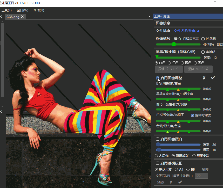This screenshot has height=188, width=223.
Task: Toggle the 半透明 brush checkbox
Action: pos(203,52)
